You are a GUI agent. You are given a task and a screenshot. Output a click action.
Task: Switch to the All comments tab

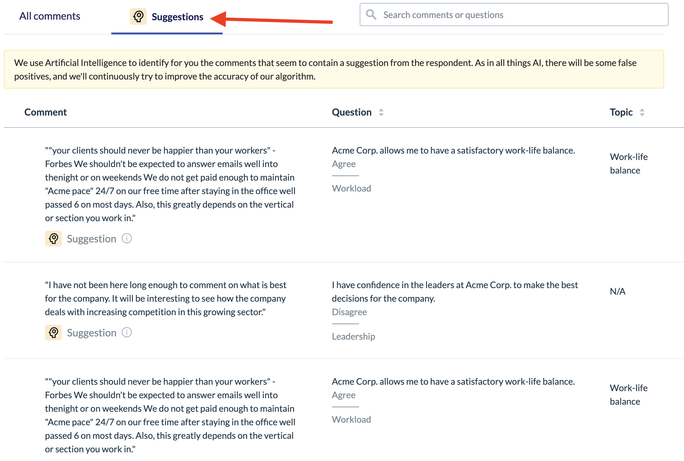coord(50,16)
